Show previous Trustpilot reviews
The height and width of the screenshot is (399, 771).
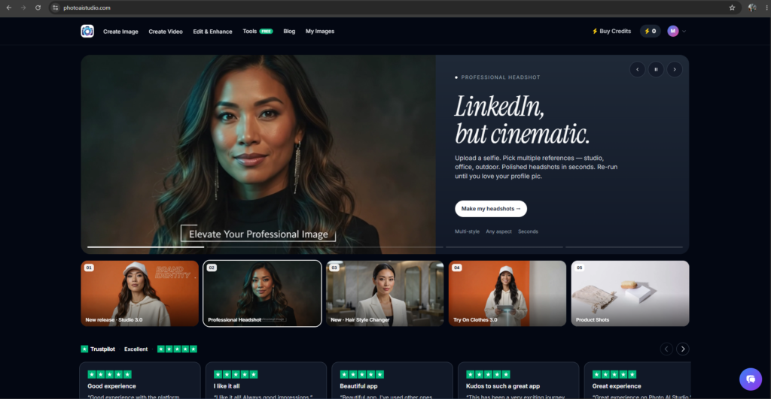(666, 349)
